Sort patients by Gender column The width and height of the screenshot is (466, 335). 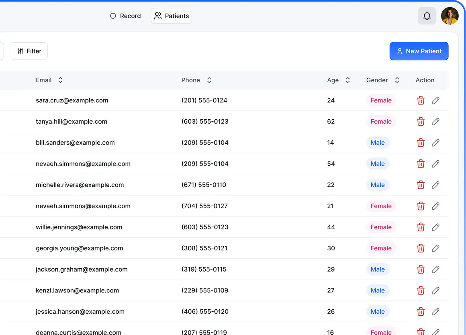tap(397, 80)
